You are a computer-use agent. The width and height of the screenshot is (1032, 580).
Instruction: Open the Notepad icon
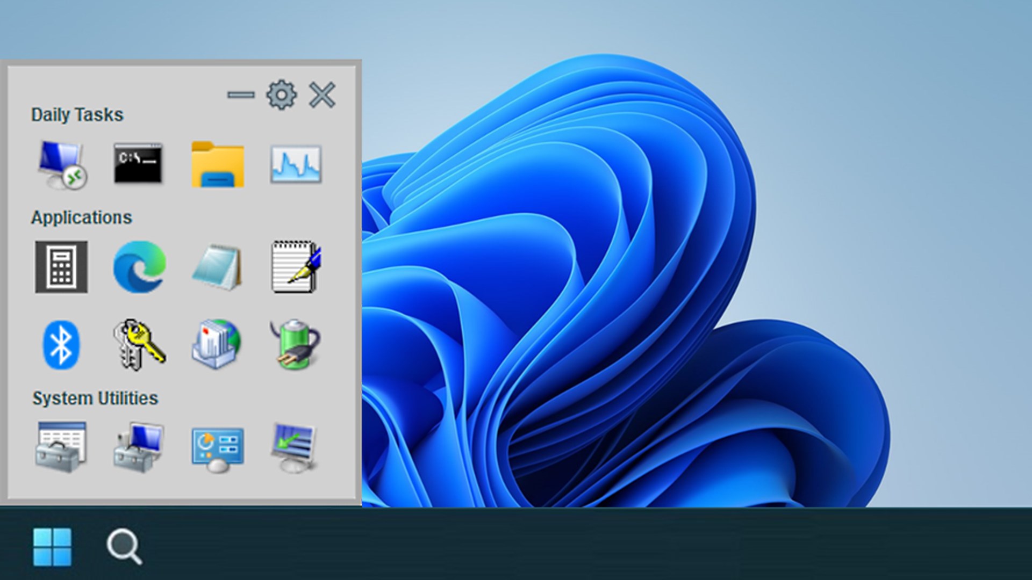coord(217,267)
